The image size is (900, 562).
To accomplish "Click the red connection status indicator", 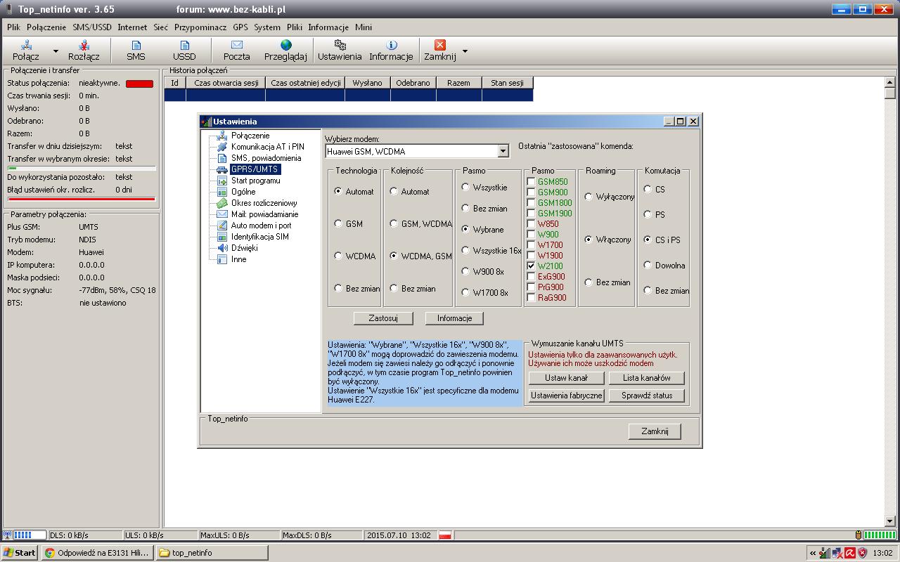I will pos(139,84).
